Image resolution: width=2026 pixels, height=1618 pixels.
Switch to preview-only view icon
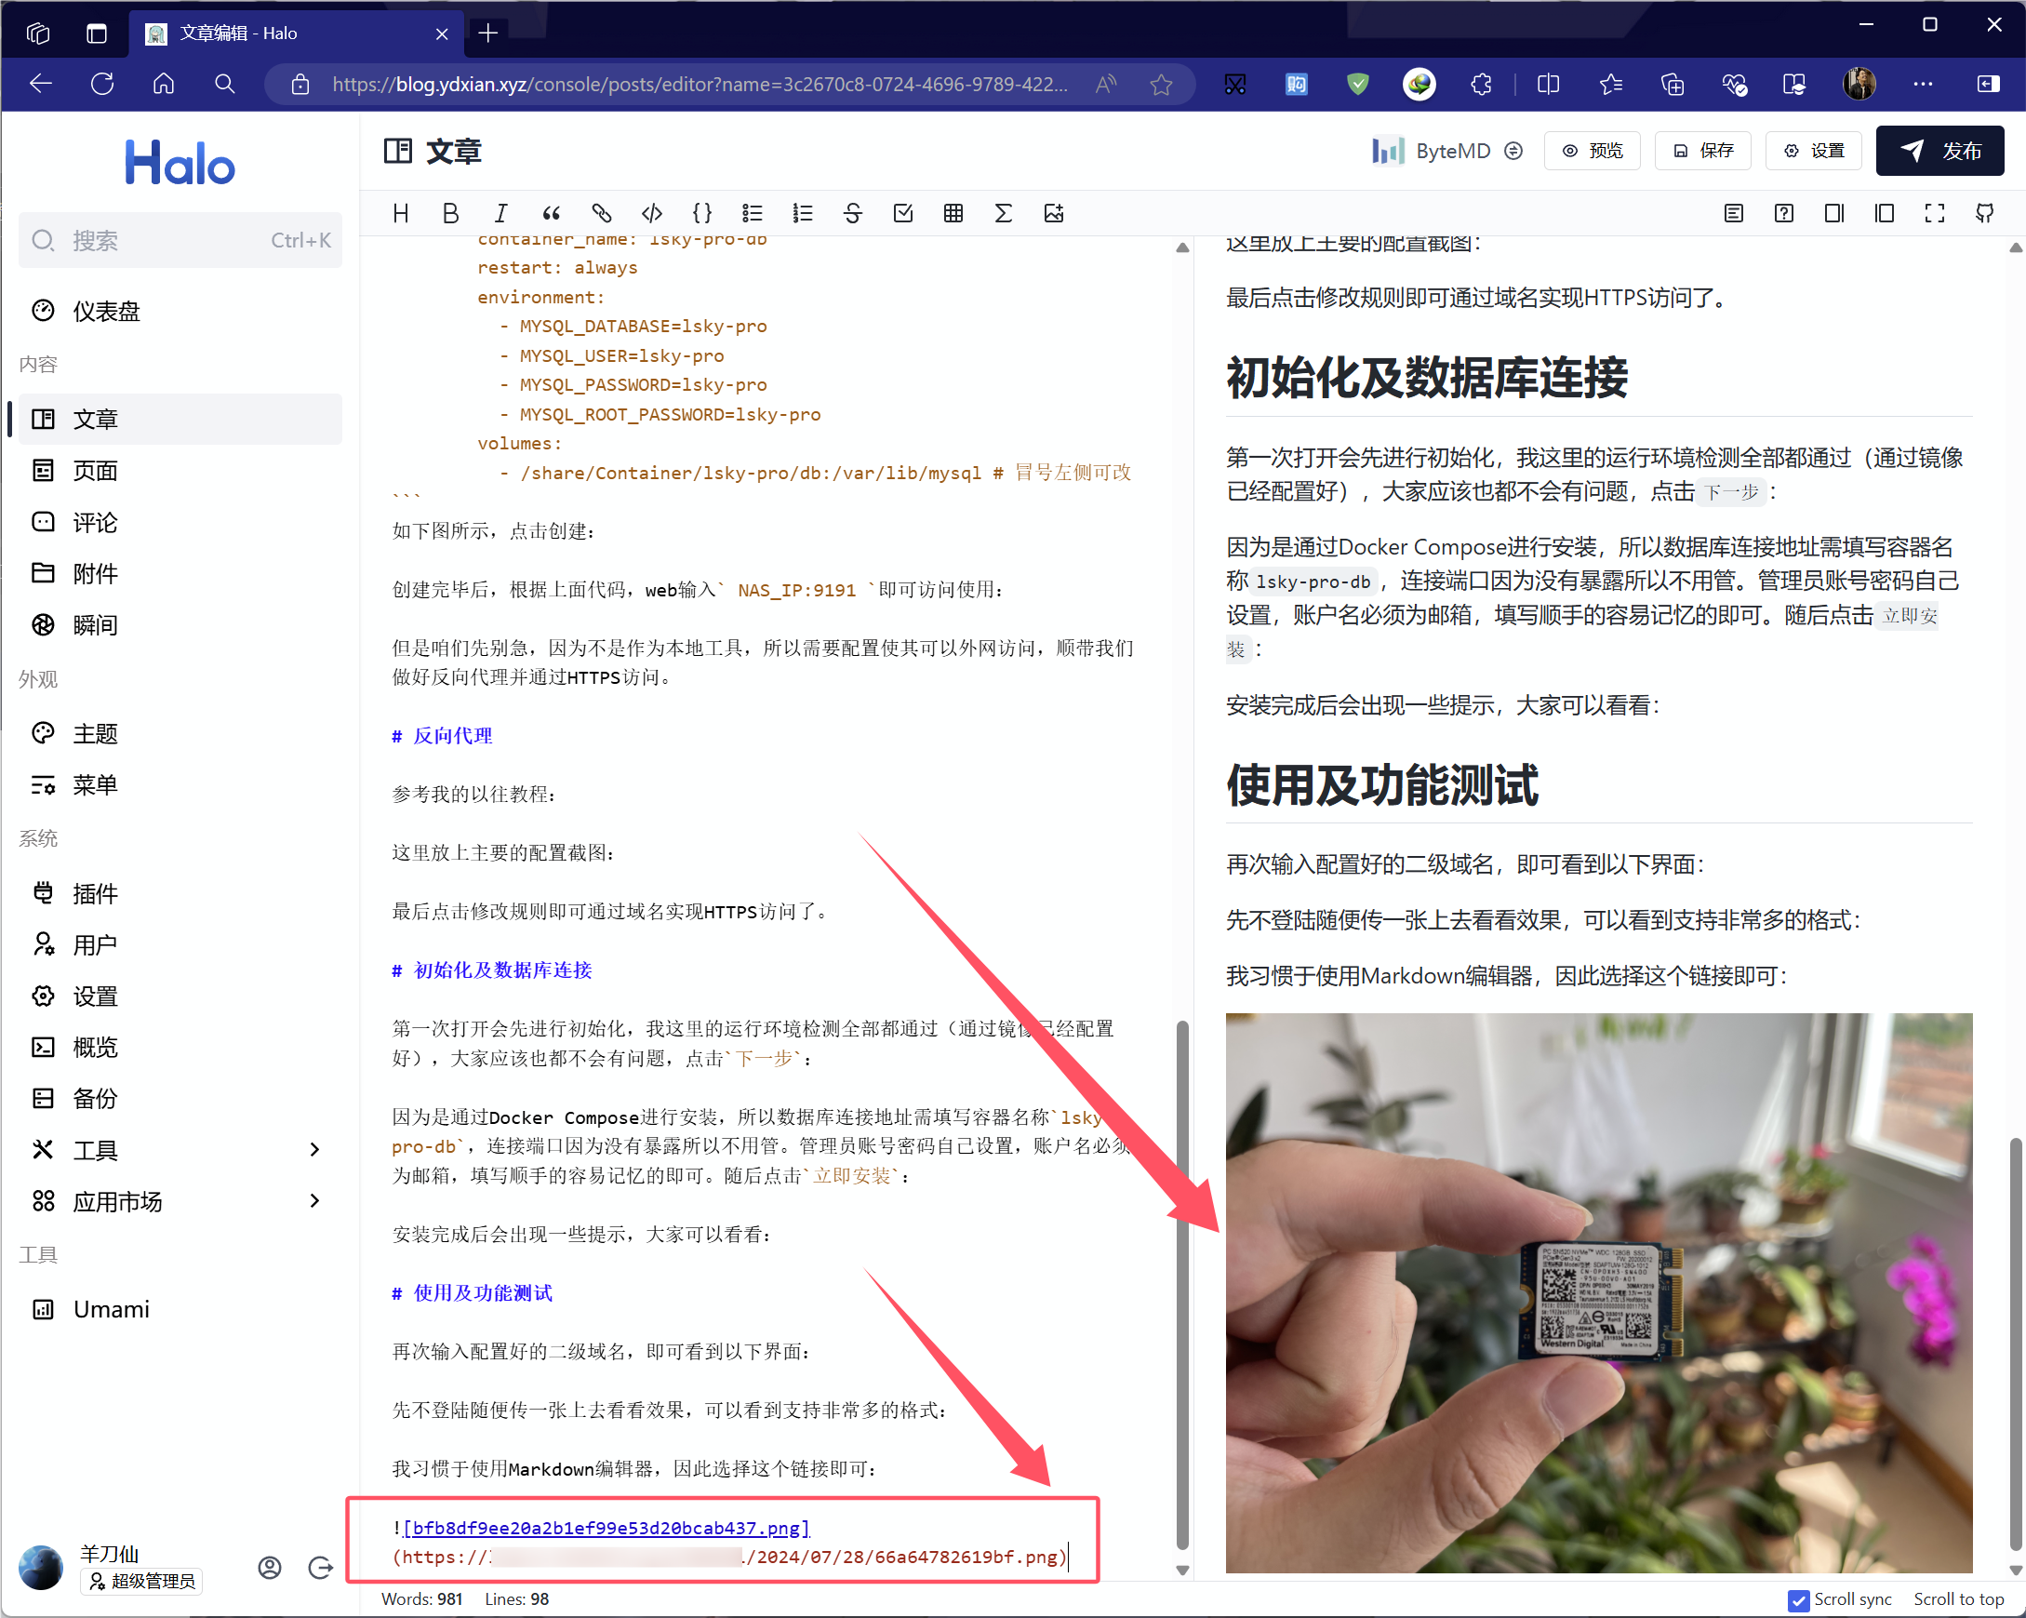click(x=1884, y=213)
